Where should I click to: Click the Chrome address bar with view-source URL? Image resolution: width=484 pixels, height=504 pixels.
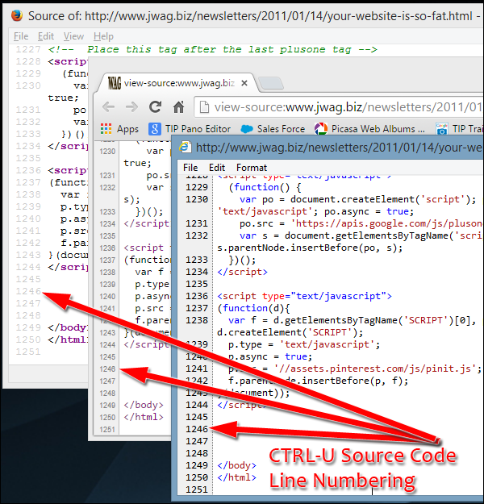[338, 107]
